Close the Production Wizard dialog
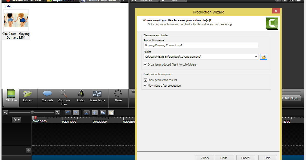Image resolution: width=306 pixels, height=160 pixels. pos(276,11)
